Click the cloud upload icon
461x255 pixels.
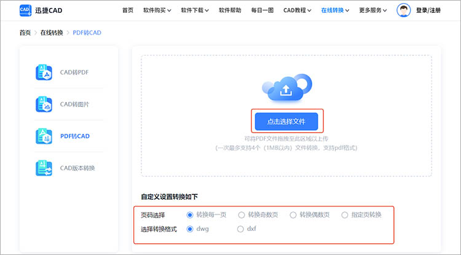(x=286, y=87)
